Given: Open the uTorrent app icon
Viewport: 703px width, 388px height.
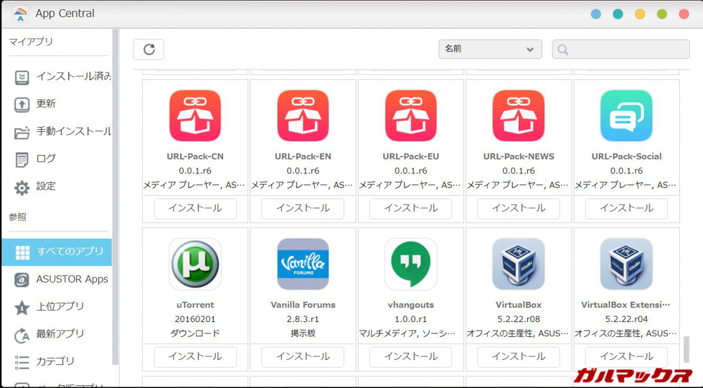Looking at the screenshot, I should point(195,264).
